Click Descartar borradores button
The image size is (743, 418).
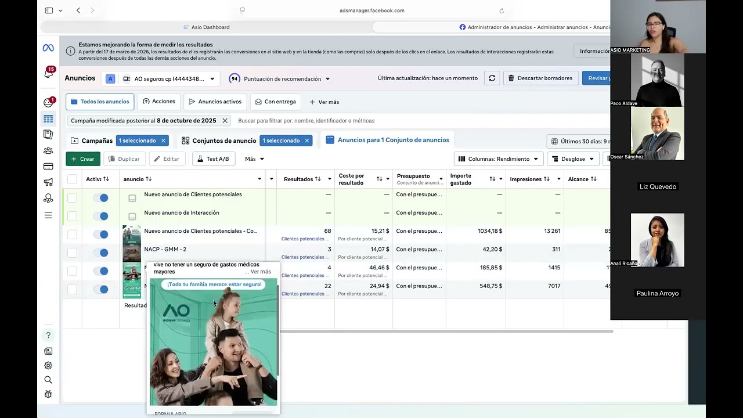[x=540, y=78]
